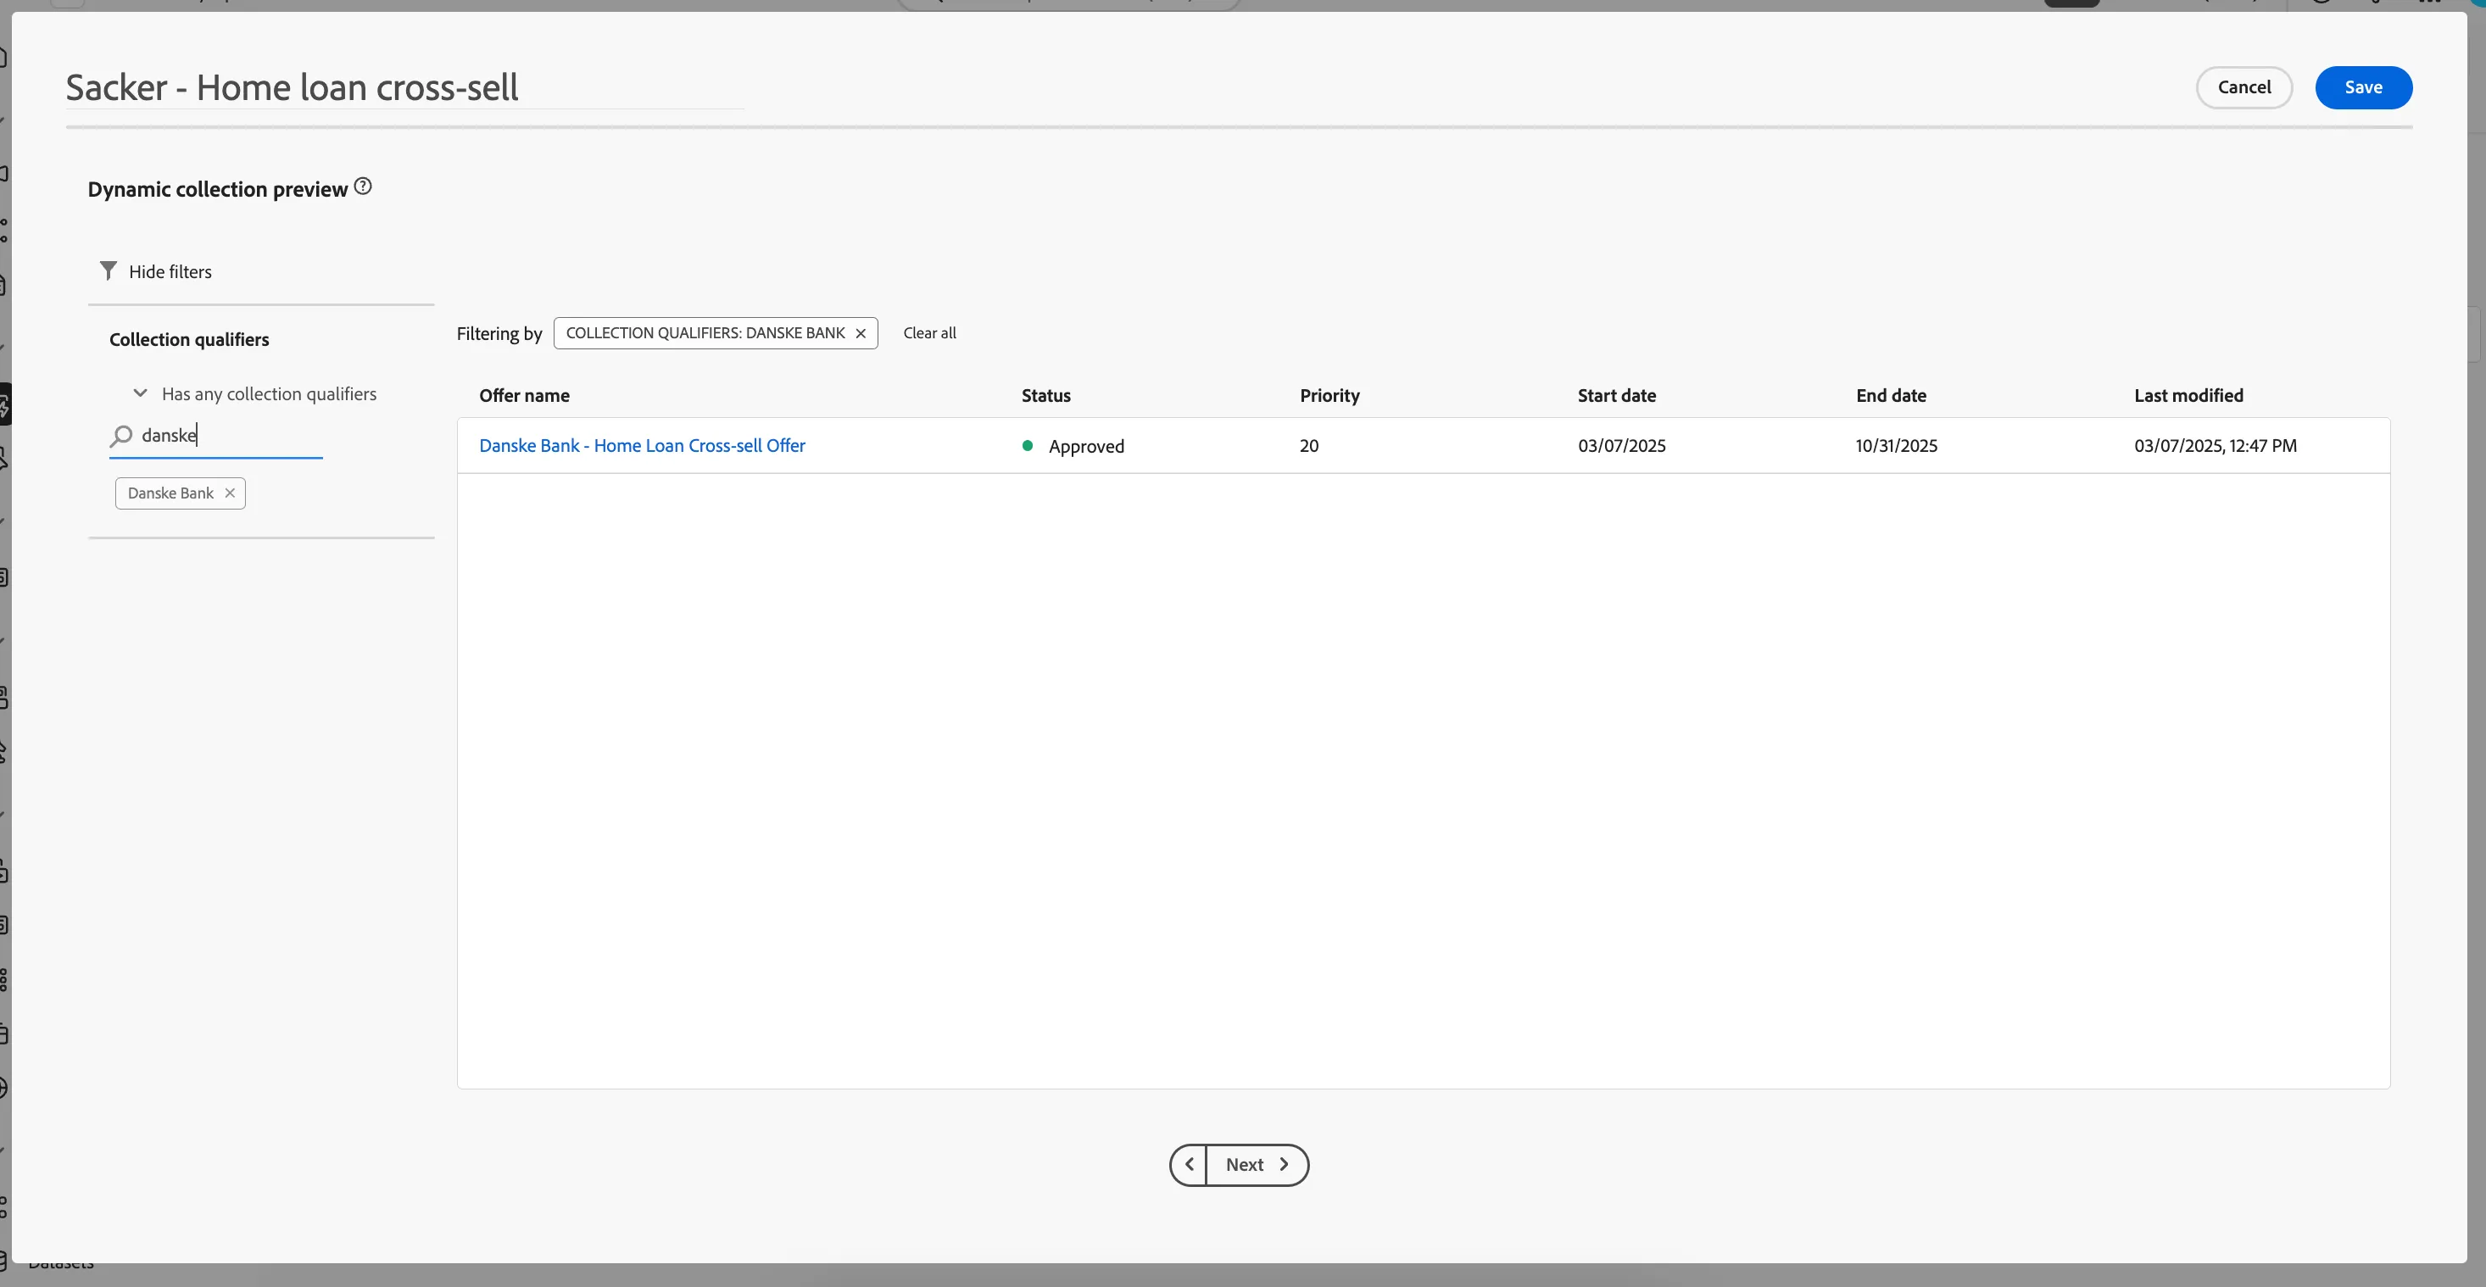Open Danske Bank - Home Loan Cross-sell Offer
The image size is (2486, 1287).
tap(642, 446)
